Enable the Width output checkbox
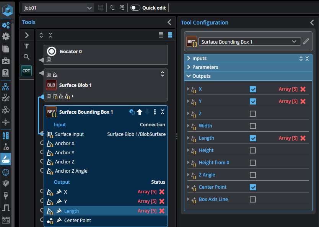This screenshot has width=319, height=227. (x=253, y=126)
